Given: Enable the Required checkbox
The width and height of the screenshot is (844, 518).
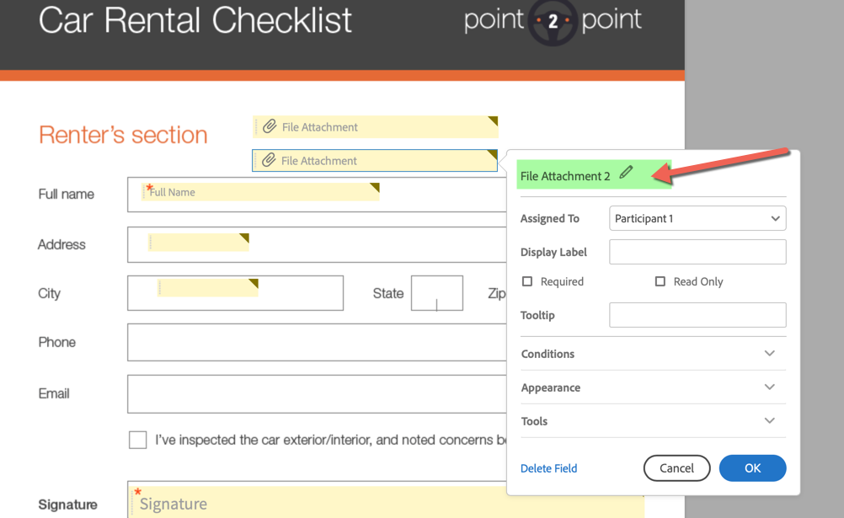Looking at the screenshot, I should click(528, 281).
